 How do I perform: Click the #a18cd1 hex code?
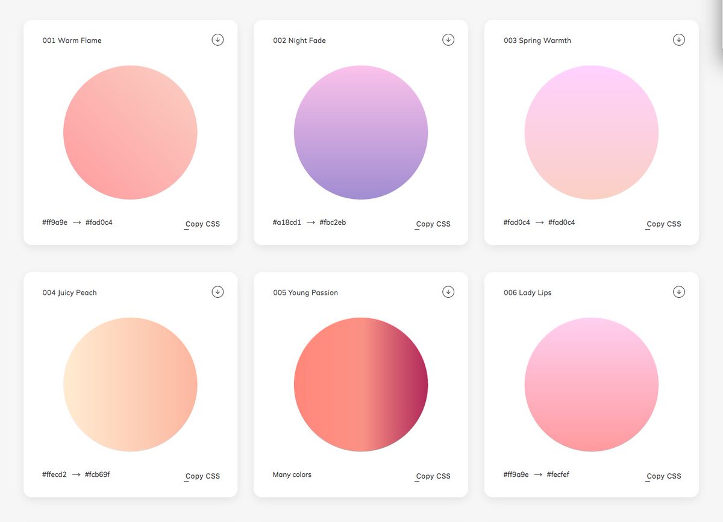click(287, 222)
